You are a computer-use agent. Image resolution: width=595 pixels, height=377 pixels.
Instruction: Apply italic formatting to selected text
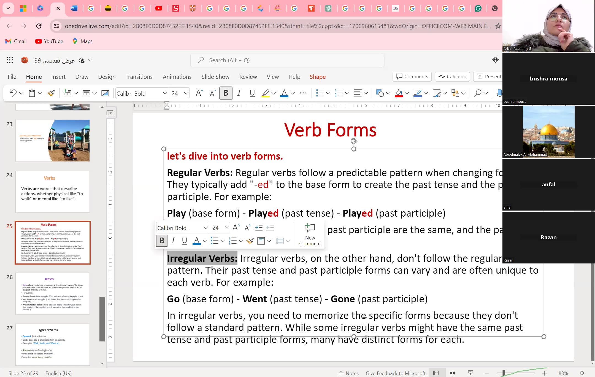click(x=239, y=93)
